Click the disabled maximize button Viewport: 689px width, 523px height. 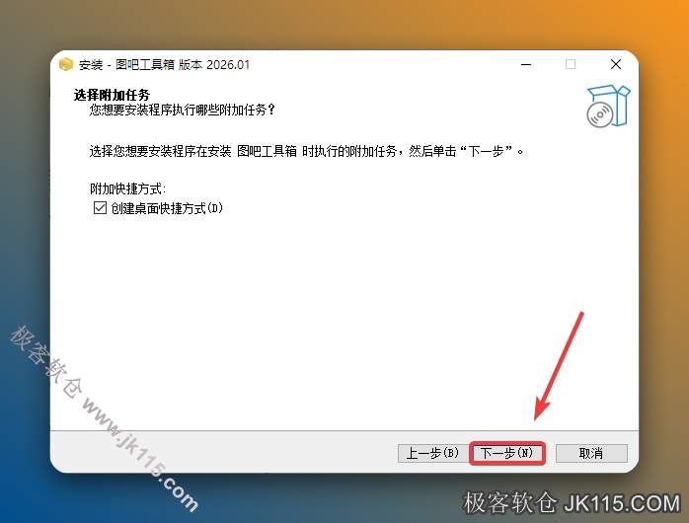[x=571, y=64]
